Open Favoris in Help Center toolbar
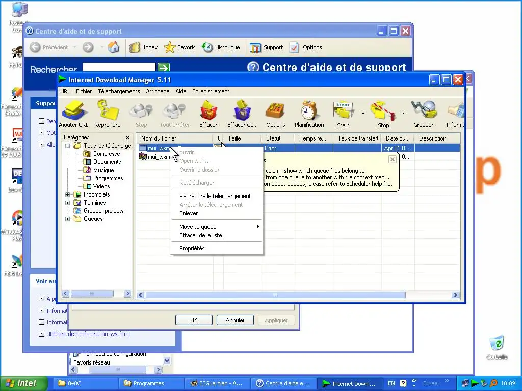 [x=179, y=47]
